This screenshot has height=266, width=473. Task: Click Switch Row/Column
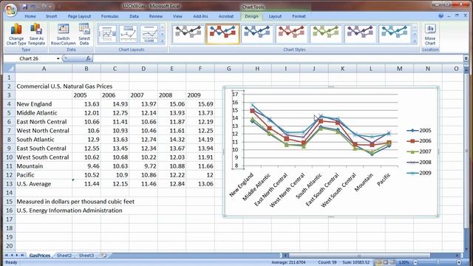click(x=63, y=35)
